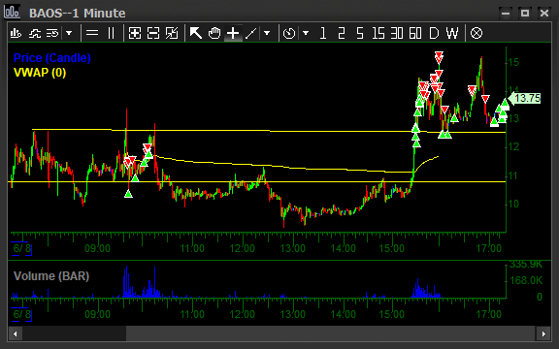The width and height of the screenshot is (559, 349).
Task: Click the circled X clear icon
Action: click(x=477, y=34)
